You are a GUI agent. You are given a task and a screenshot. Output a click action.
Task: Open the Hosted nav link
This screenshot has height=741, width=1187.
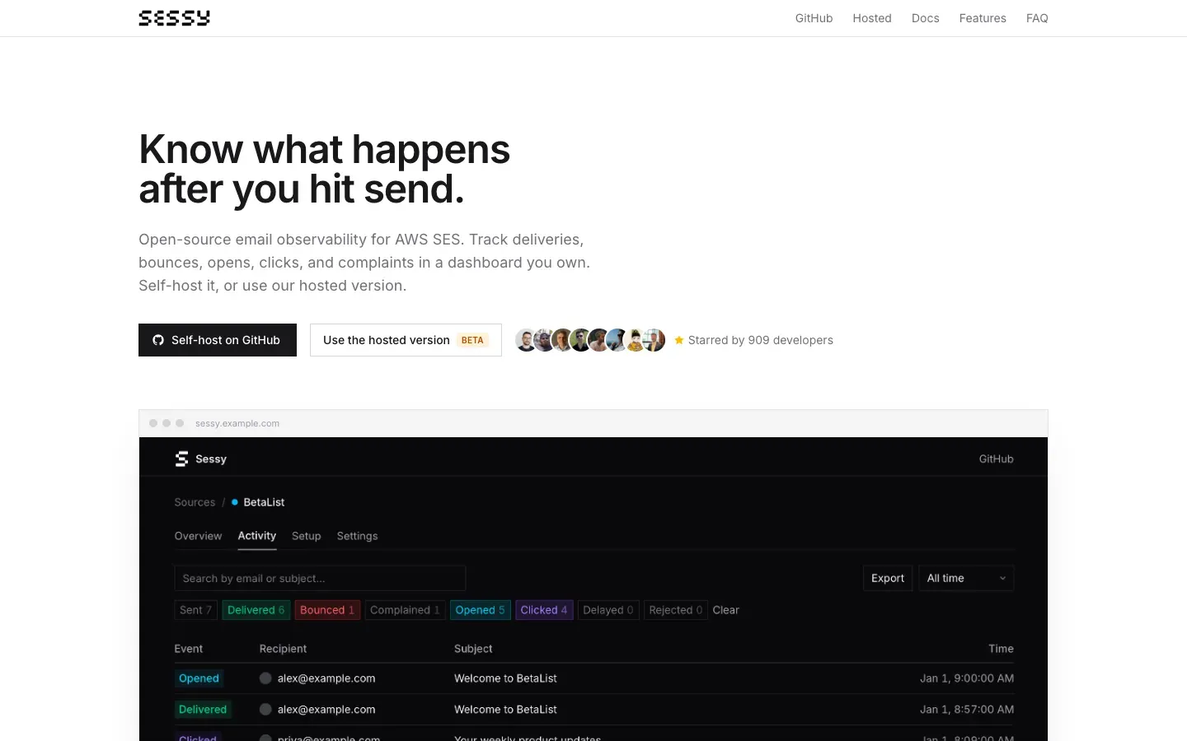click(872, 18)
